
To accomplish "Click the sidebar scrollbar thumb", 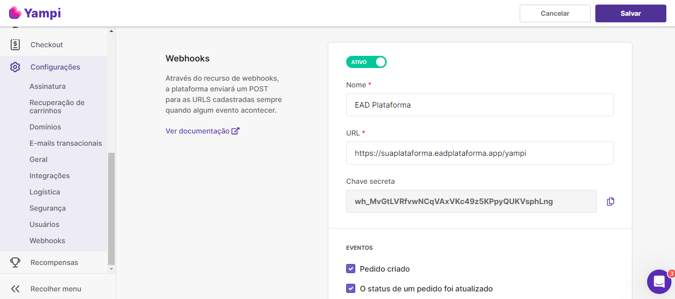I will click(x=112, y=209).
